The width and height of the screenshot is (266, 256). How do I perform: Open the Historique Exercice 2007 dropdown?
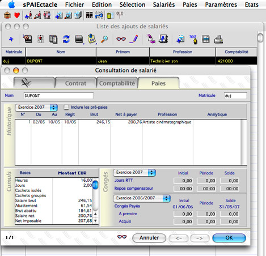pyautogui.click(x=36, y=108)
